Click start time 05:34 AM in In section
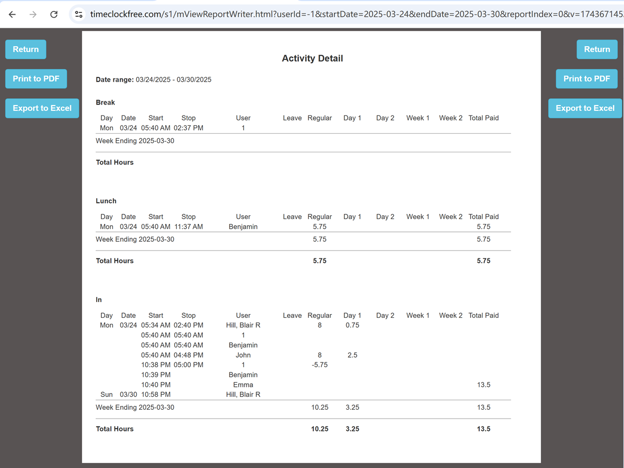This screenshot has width=624, height=468. point(155,325)
